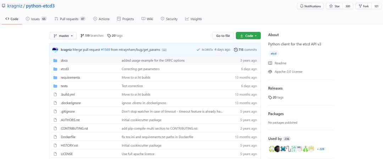Viewport: 383px width, 159px height.
Task: Open the docs folder icon
Action: coord(55,61)
